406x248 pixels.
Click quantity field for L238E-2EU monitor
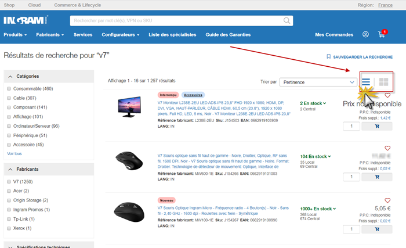click(x=351, y=127)
